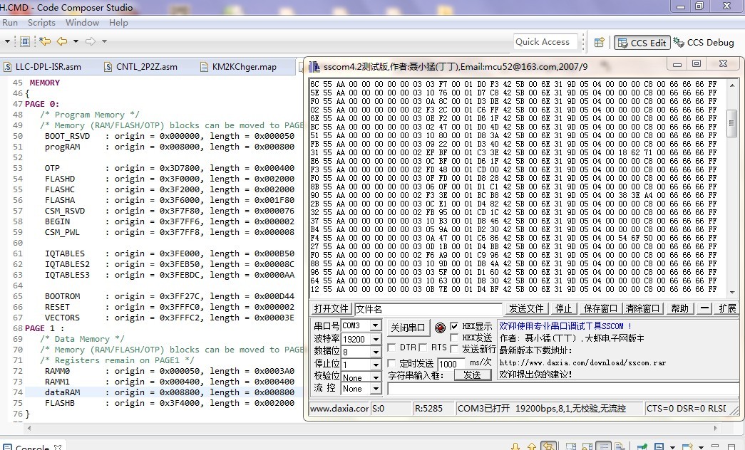
Task: Open the 校验位 parity dropdown
Action: [x=375, y=377]
